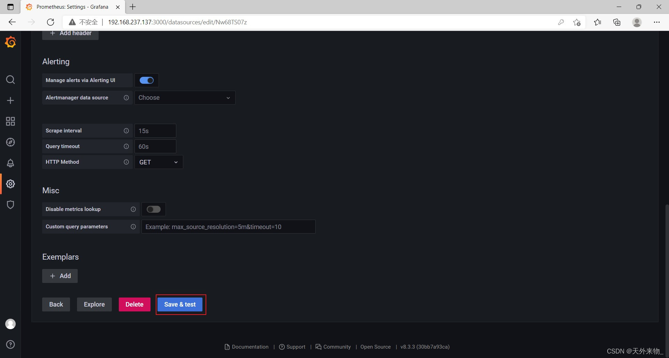Show info for Disable metrics lookup

133,209
